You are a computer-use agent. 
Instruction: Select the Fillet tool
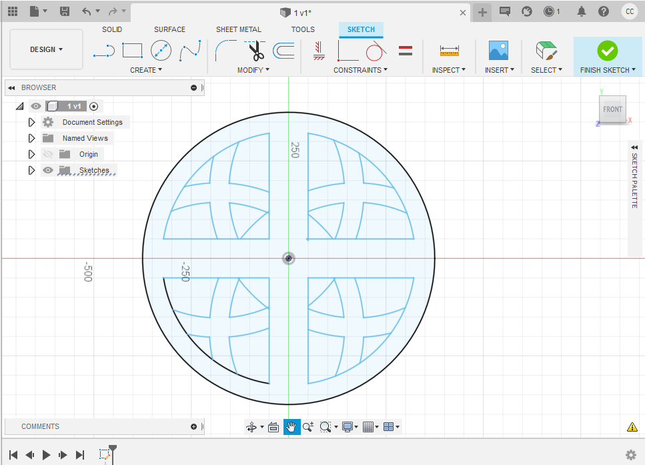[226, 51]
